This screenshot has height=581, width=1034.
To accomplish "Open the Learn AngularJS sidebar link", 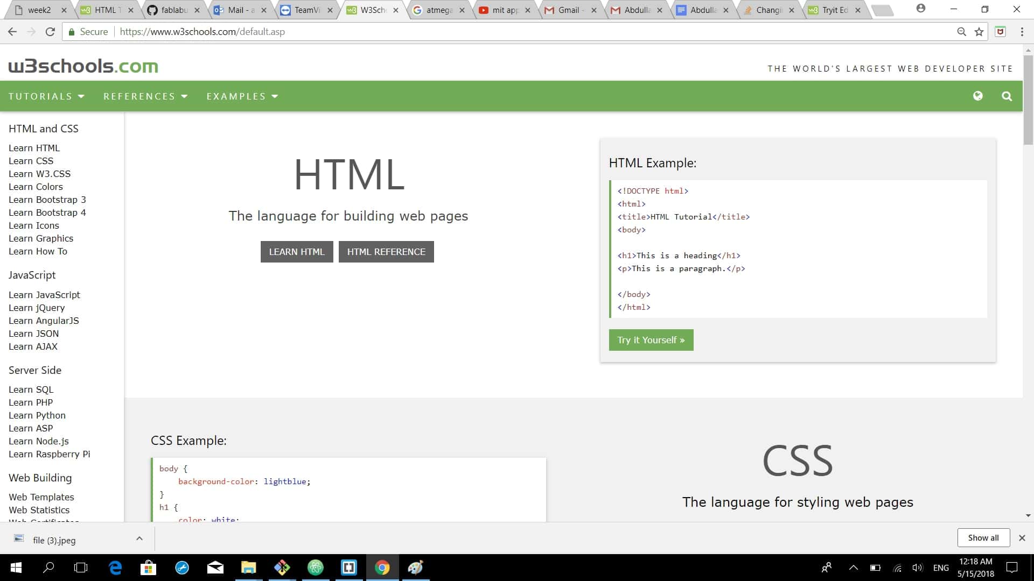I will click(x=44, y=321).
